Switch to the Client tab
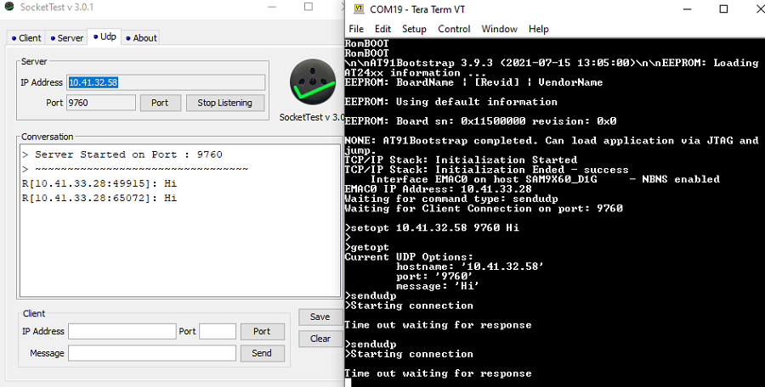Viewport: 765px width, 387px height. coord(25,38)
